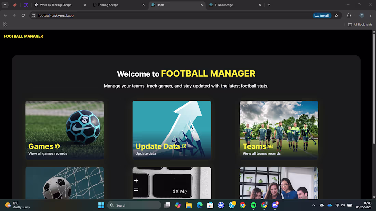Click the people icon beside Teams
Screen dimensions: 376x211
(x=270, y=146)
